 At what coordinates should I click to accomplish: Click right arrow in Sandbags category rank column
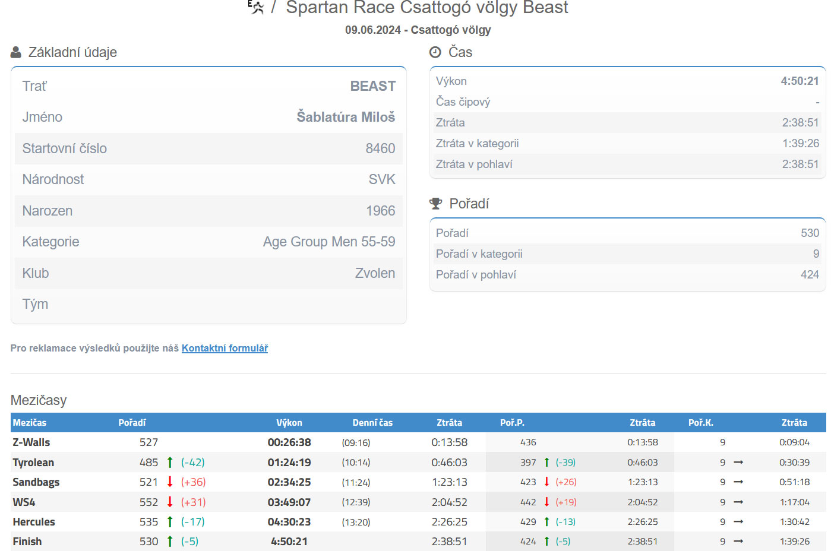738,482
